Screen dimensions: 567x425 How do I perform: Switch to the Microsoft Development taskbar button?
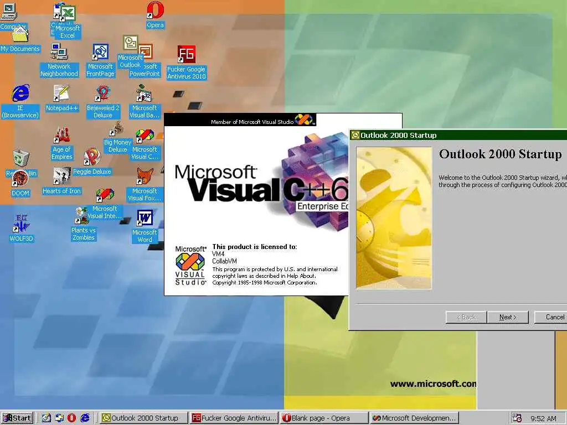click(x=415, y=418)
